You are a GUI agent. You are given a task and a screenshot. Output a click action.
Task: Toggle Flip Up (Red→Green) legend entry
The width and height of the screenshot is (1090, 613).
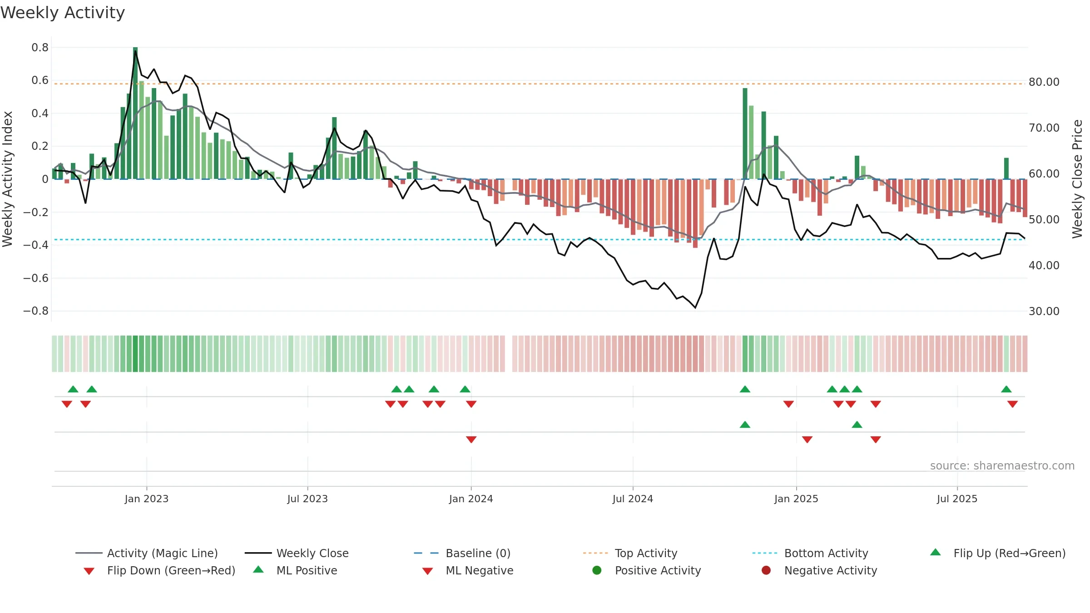(x=998, y=553)
